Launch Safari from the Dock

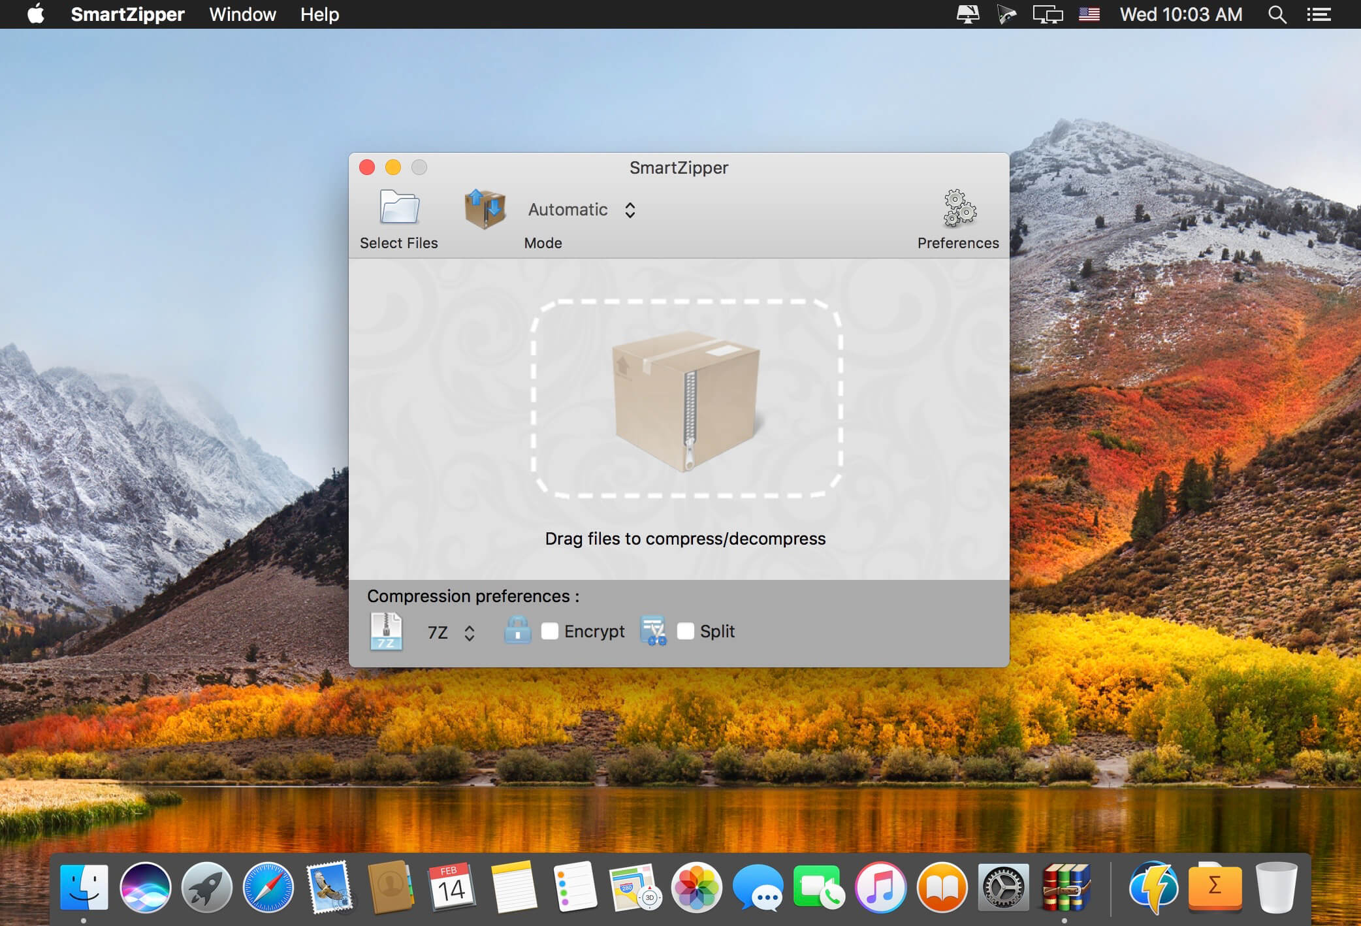[268, 887]
